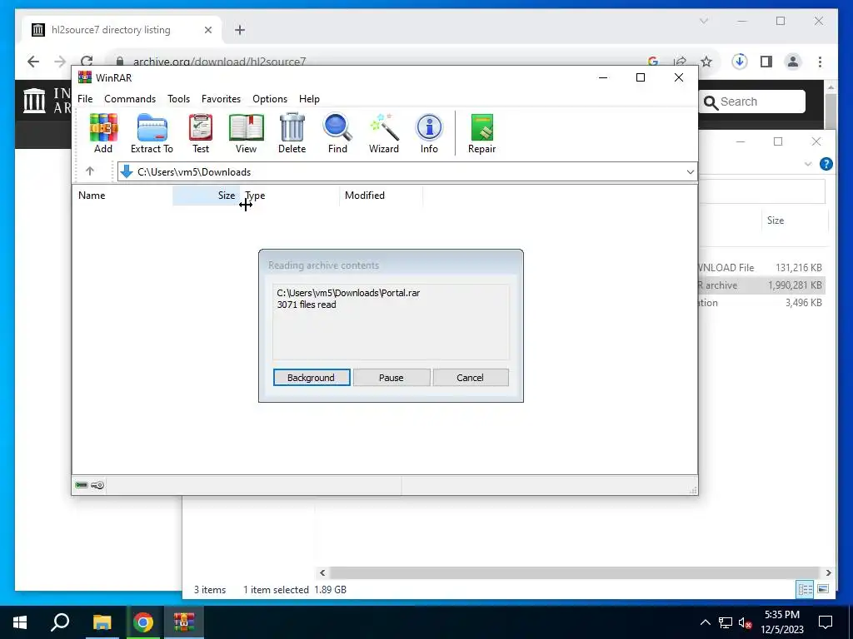Click Explorer scrollbar left arrow
The width and height of the screenshot is (853, 639).
[322, 572]
